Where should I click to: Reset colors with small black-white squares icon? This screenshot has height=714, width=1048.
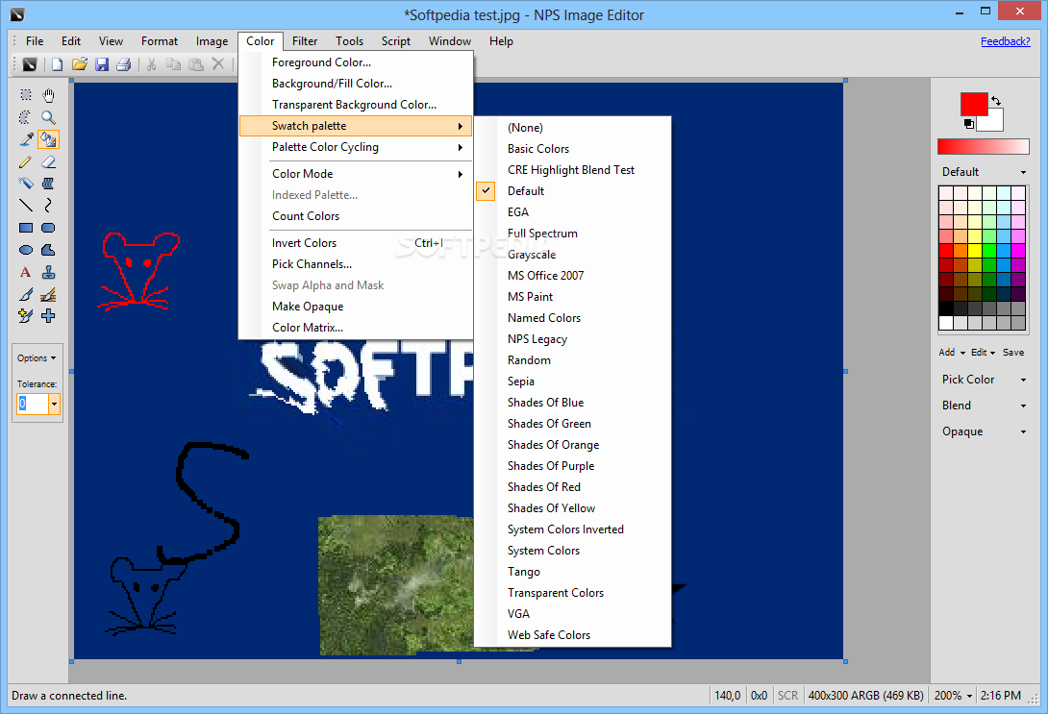coord(968,124)
